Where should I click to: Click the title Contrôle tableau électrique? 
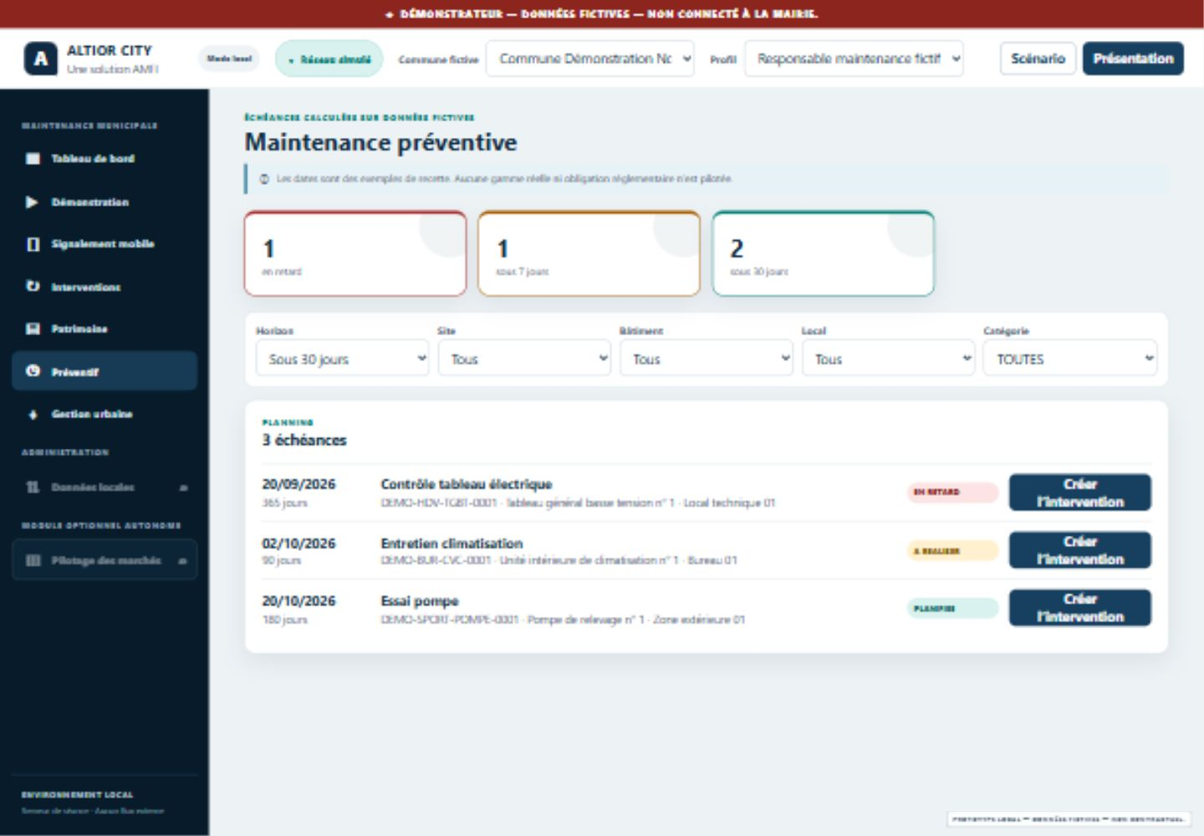(x=467, y=484)
